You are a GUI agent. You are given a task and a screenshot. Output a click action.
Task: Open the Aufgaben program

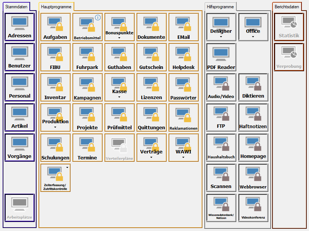55,27
